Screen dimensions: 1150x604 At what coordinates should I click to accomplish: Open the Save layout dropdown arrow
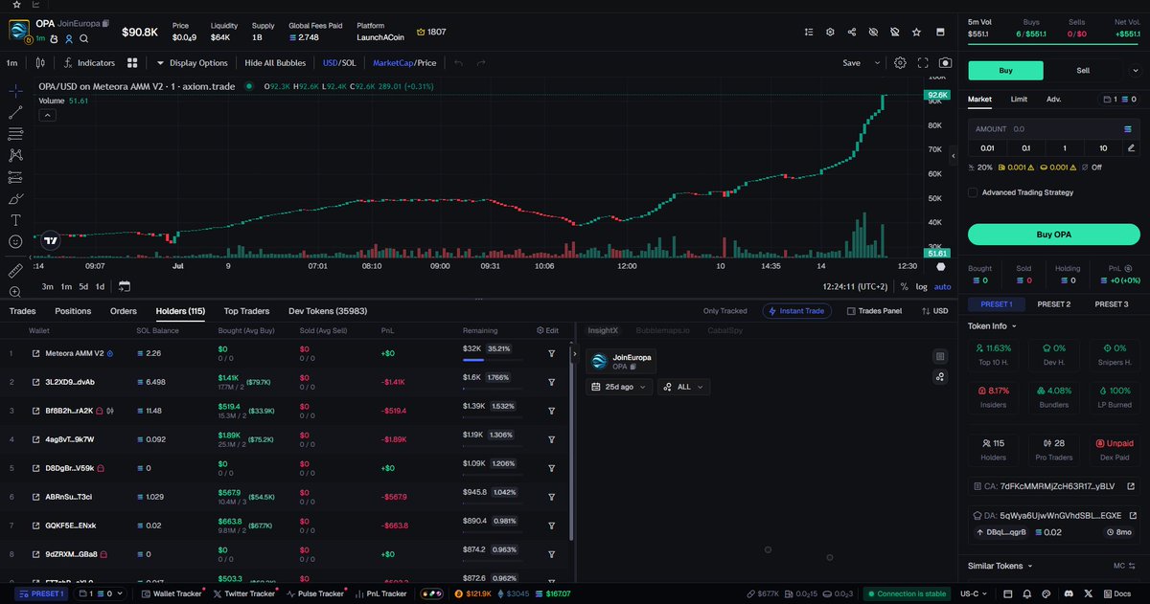click(x=876, y=63)
